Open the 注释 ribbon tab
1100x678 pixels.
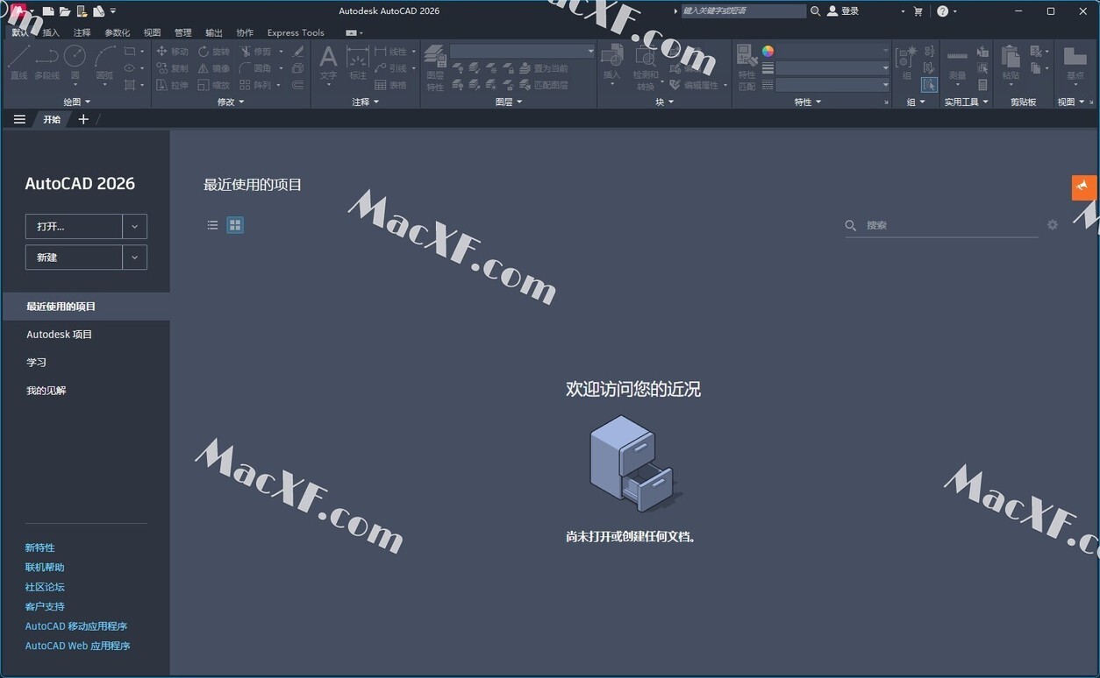(x=82, y=32)
